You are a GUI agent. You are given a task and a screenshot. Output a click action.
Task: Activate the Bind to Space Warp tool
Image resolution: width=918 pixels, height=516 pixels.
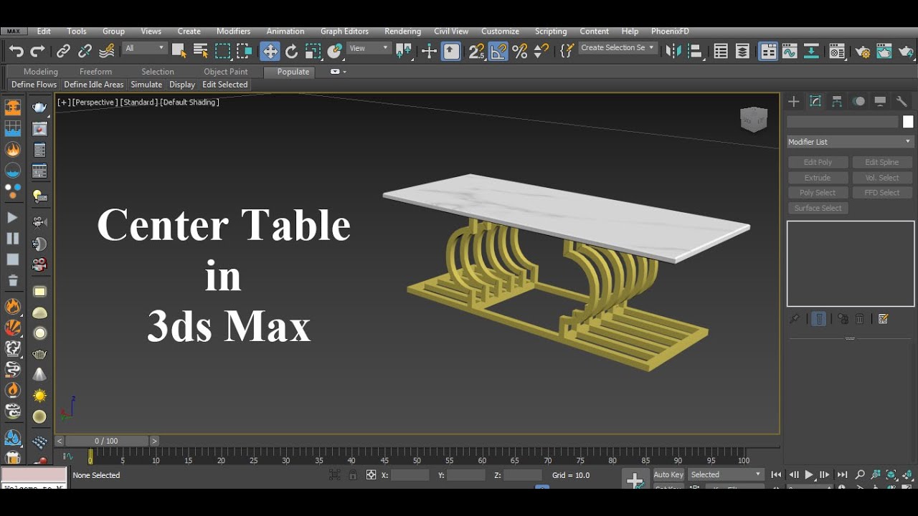coord(107,51)
